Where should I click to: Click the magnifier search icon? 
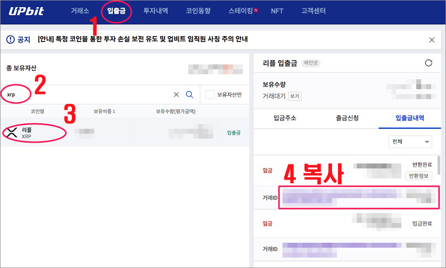pos(189,95)
